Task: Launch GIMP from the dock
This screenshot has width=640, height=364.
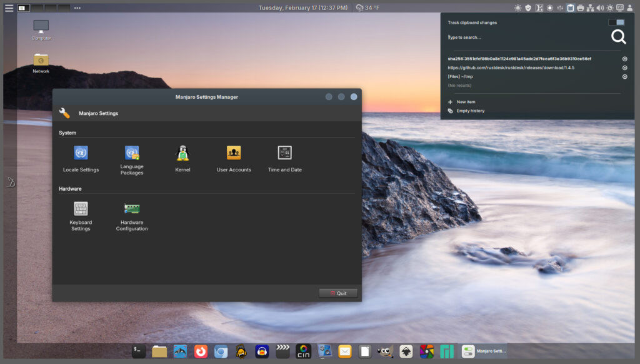Action: click(x=386, y=351)
